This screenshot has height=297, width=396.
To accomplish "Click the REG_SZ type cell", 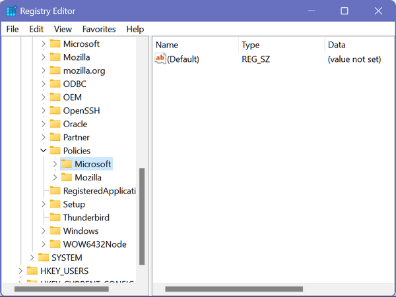I will tap(256, 59).
